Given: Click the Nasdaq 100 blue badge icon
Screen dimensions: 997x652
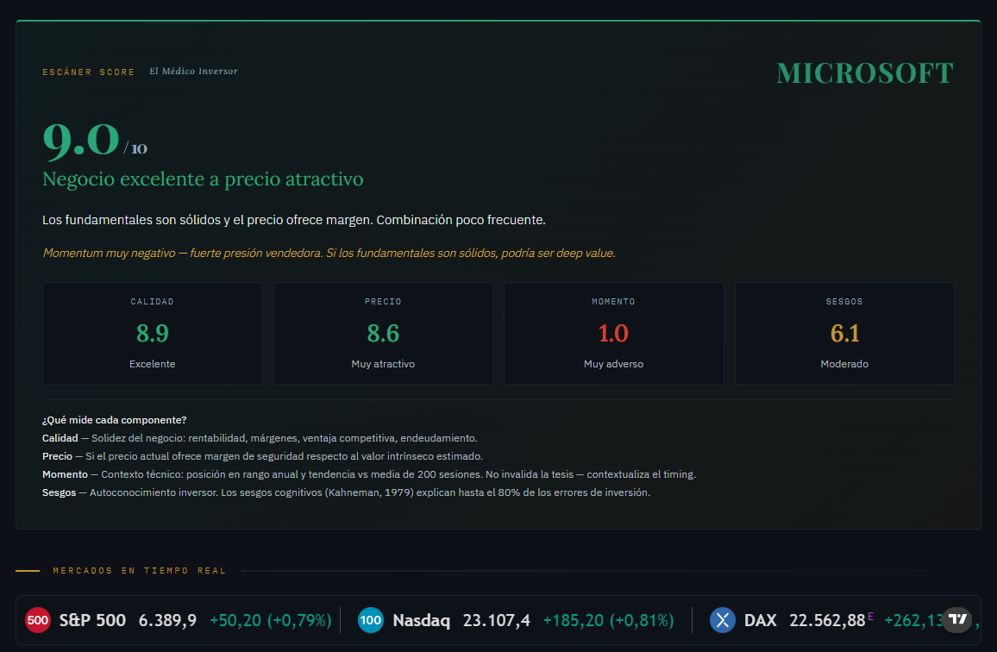Looking at the screenshot, I should coord(371,620).
